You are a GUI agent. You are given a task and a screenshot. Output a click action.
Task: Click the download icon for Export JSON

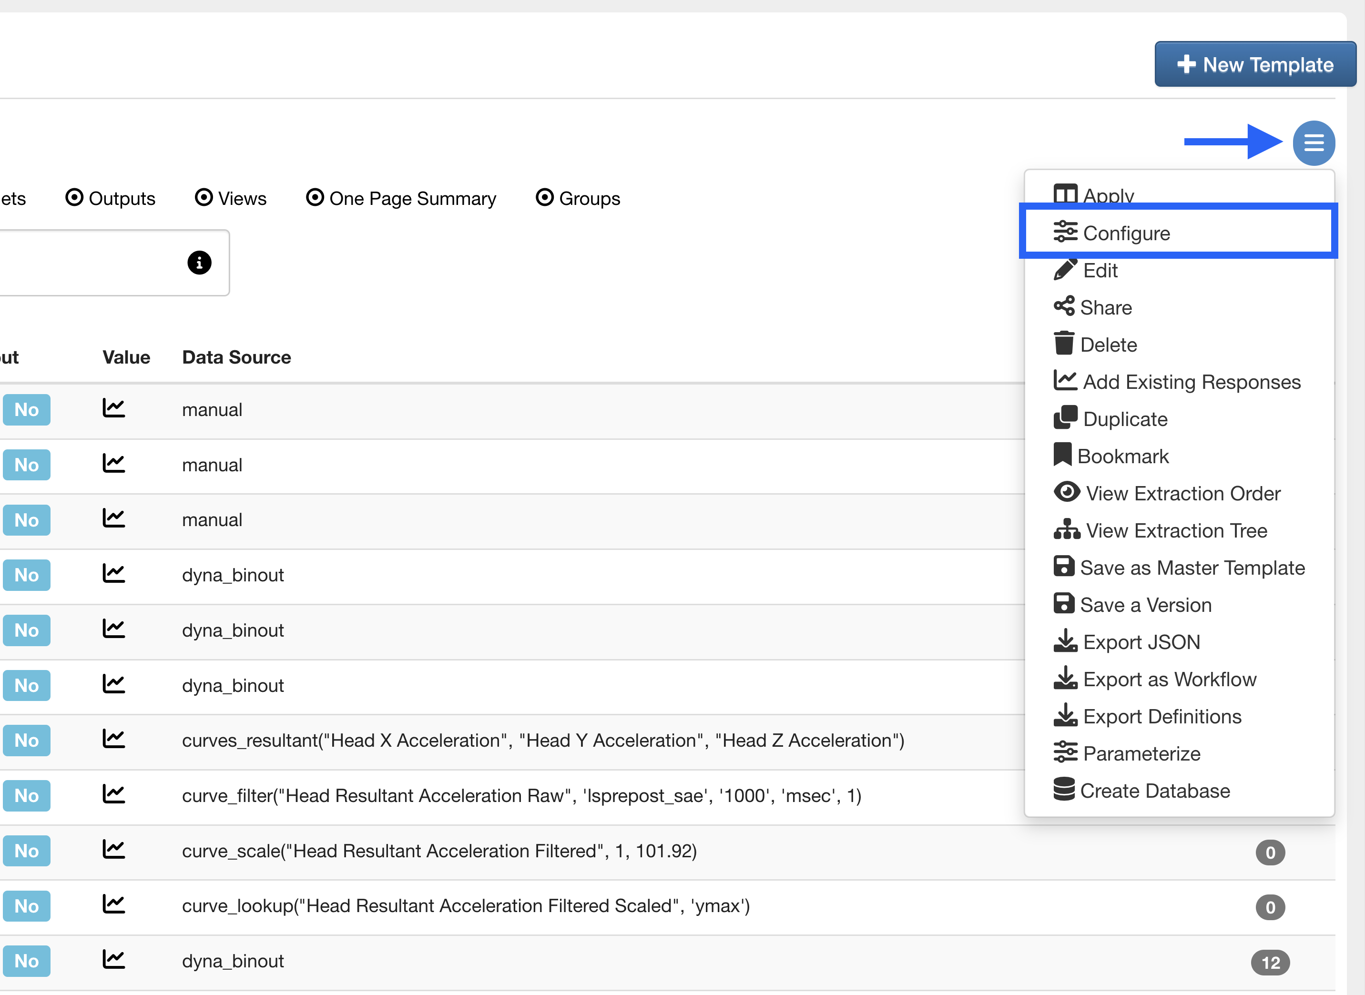[x=1065, y=641]
